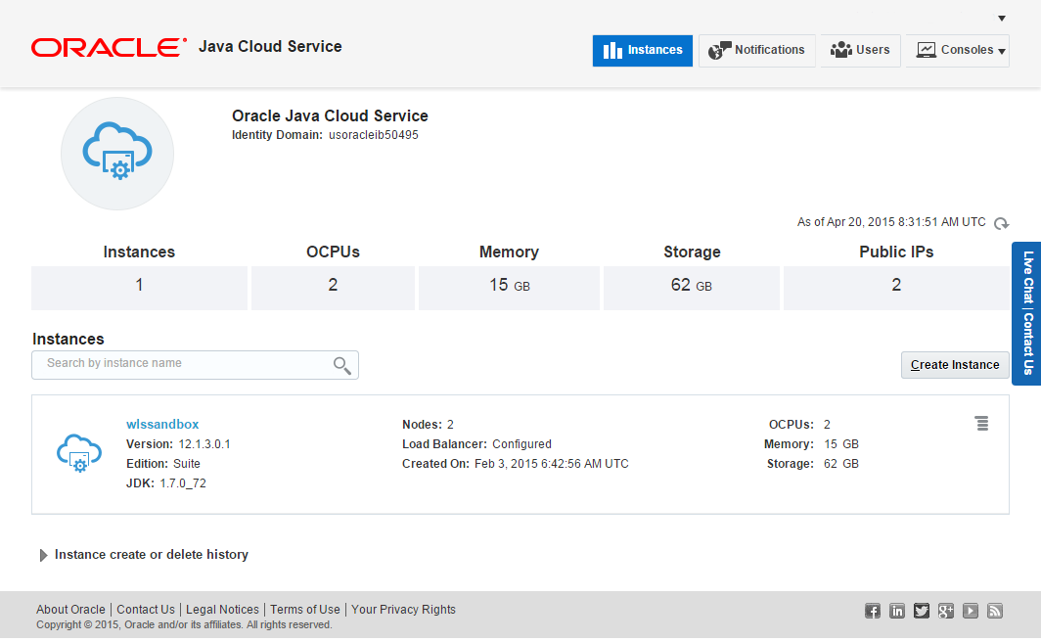Viewport: 1041px width, 642px height.
Task: Open the Terms of Use link
Action: [305, 610]
